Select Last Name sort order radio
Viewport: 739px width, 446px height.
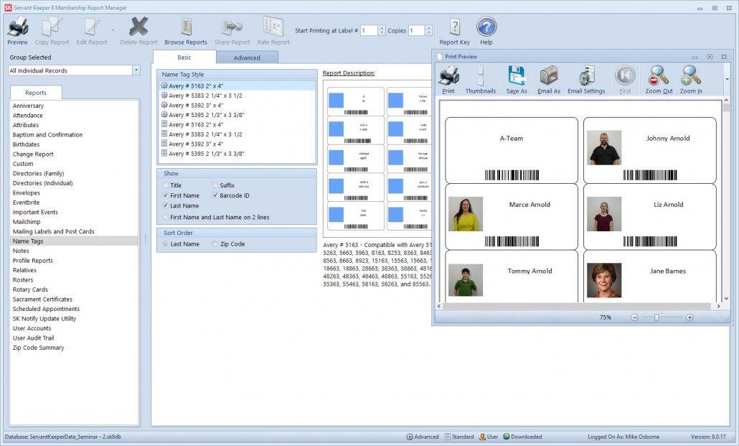pos(165,244)
